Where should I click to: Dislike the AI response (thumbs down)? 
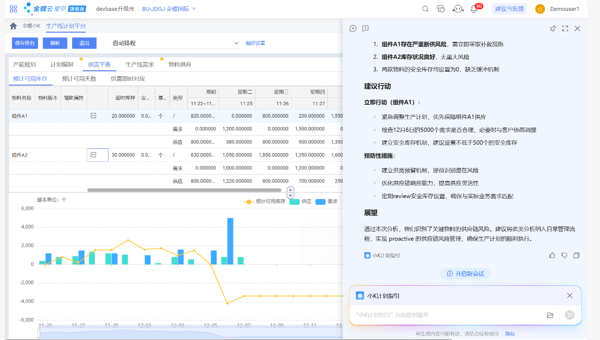click(x=565, y=255)
